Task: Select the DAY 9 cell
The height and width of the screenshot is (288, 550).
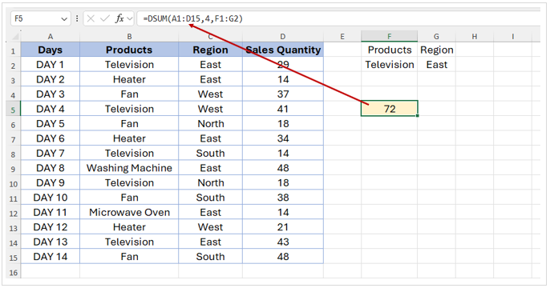Action: click(51, 182)
